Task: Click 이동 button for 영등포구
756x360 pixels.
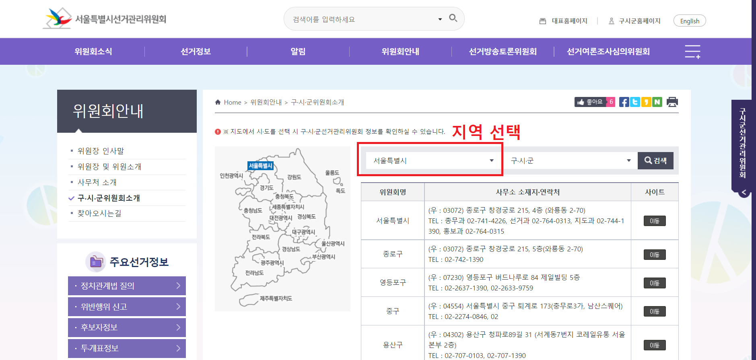Action: coord(655,283)
